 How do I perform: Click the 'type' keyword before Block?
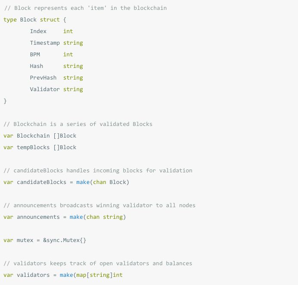[10, 20]
